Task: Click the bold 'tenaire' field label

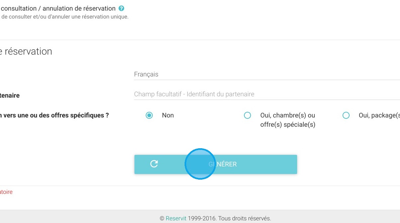Action: (x=10, y=96)
